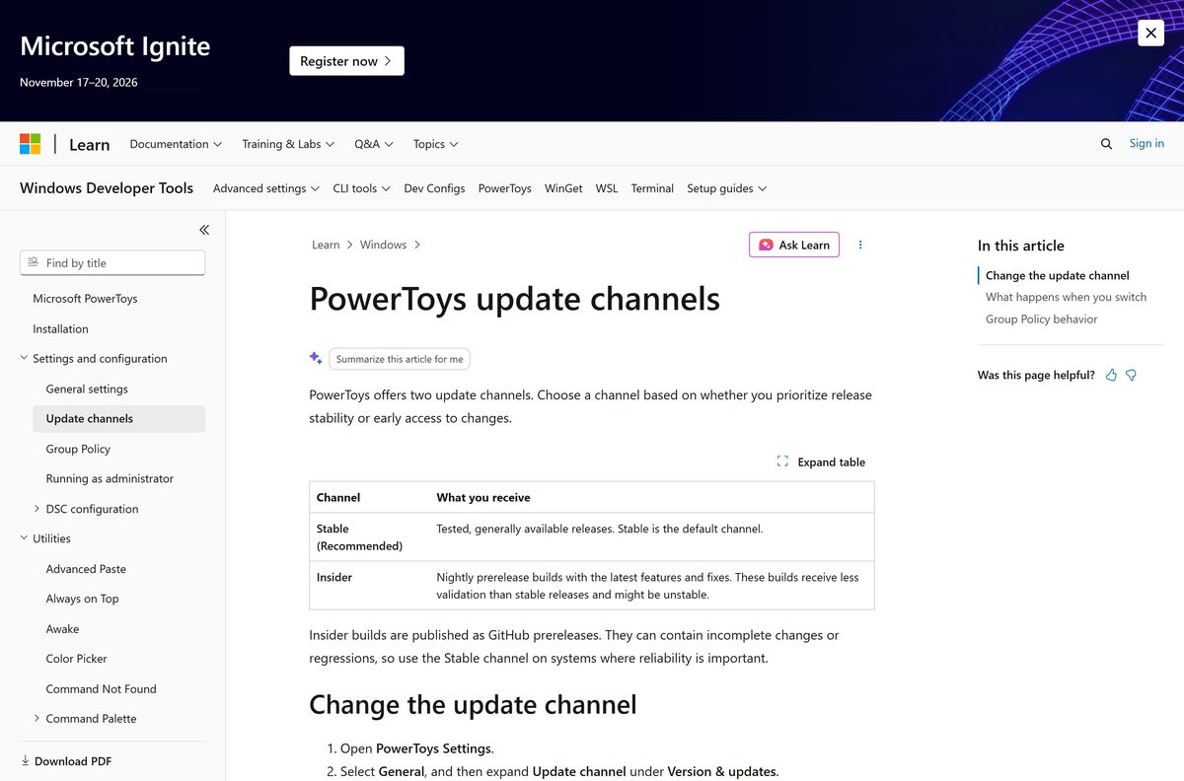This screenshot has height=781, width=1184.
Task: Open Awake utility page
Action: [x=62, y=629]
